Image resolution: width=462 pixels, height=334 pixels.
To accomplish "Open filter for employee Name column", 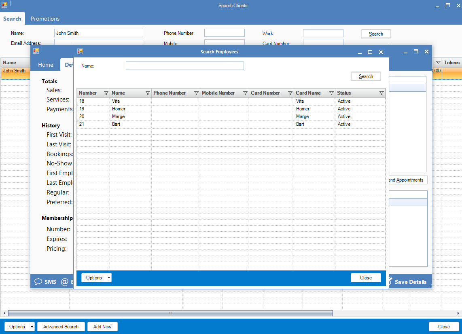I will click(x=148, y=93).
